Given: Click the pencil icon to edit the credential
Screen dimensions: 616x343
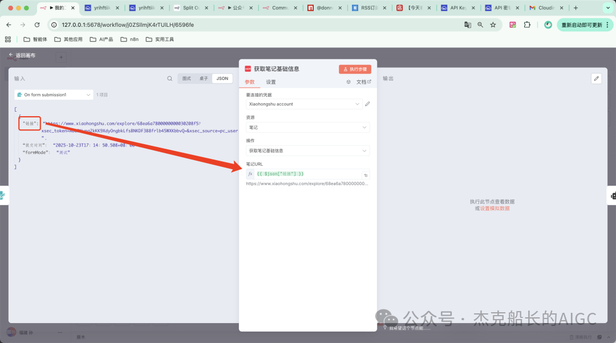Looking at the screenshot, I should coord(367,104).
